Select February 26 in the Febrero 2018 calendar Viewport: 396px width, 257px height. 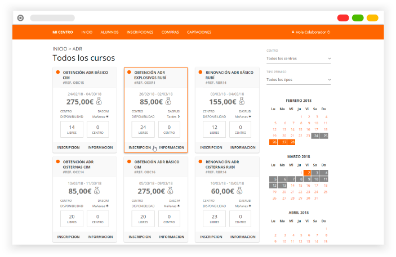pyautogui.click(x=273, y=142)
